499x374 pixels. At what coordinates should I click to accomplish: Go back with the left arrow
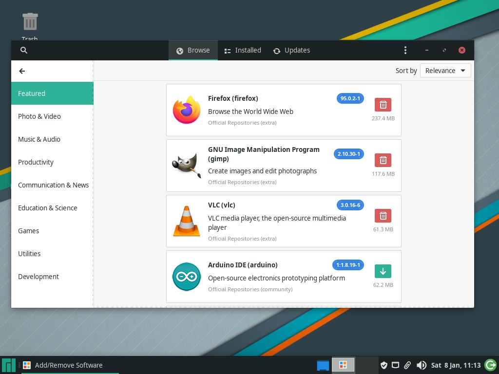click(22, 71)
